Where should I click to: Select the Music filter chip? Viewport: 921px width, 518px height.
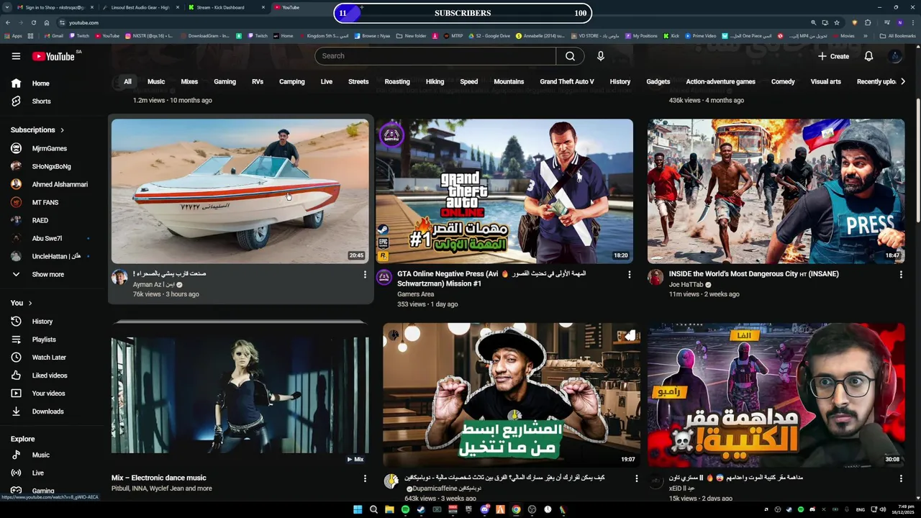pos(156,82)
